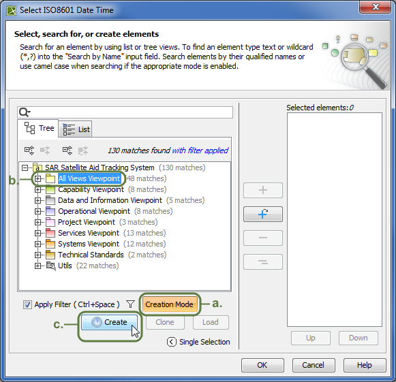Click the Selected elements list box
This screenshot has height=382, width=396.
335,219
